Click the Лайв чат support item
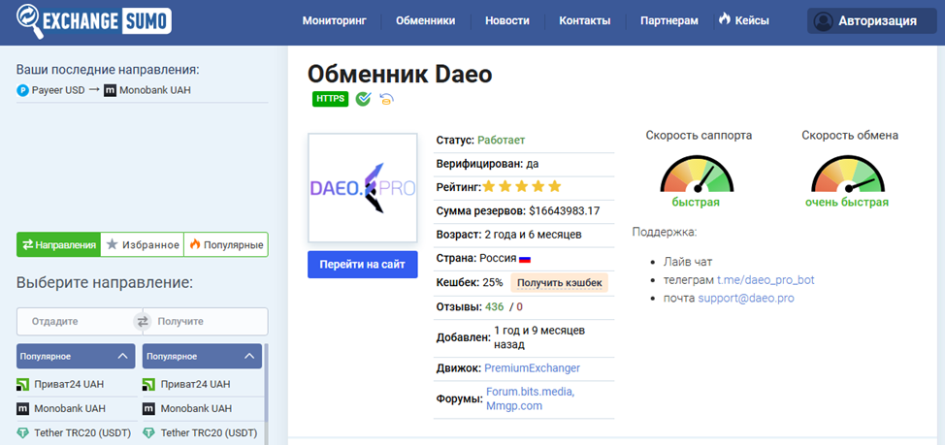 688,262
